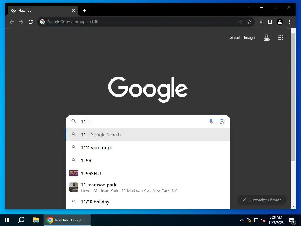The image size is (301, 226).
Task: Click the page vertical scrollbar thumb
Action: [x=293, y=97]
